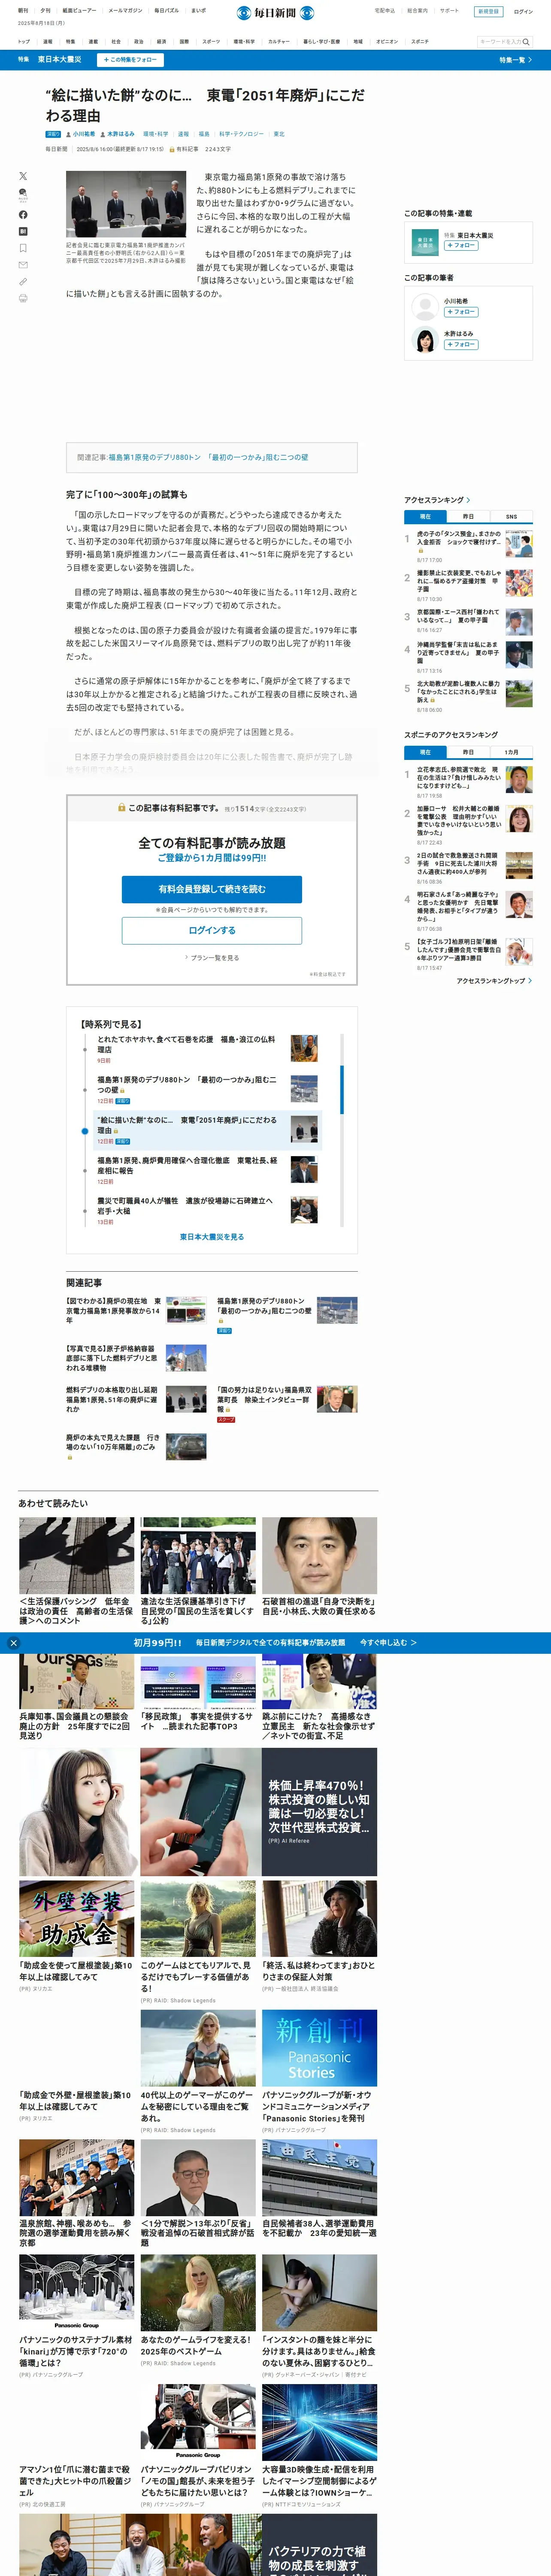Open ranking article 京都国際・エース西村
551x2576 pixels.
point(459,617)
